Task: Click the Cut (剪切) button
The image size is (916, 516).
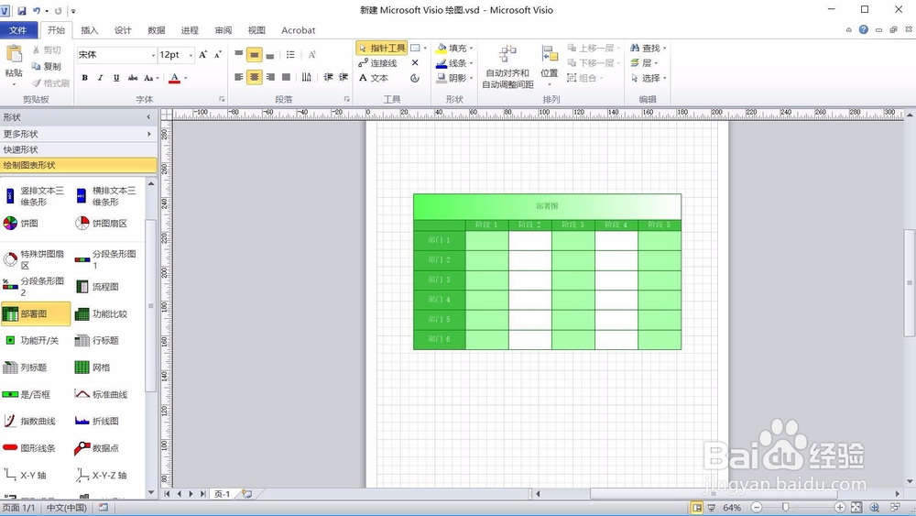Action: click(47, 50)
